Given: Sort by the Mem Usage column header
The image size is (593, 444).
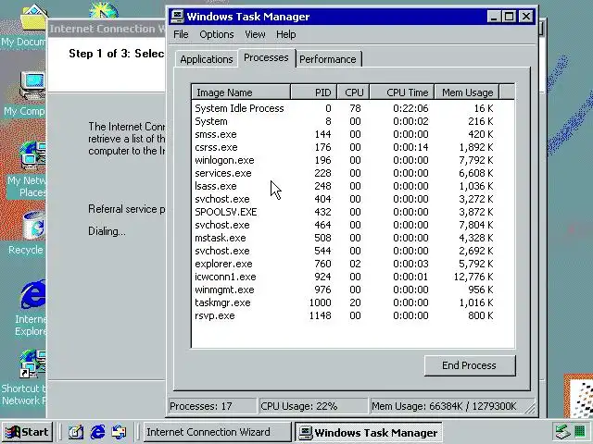Looking at the screenshot, I should pyautogui.click(x=467, y=92).
